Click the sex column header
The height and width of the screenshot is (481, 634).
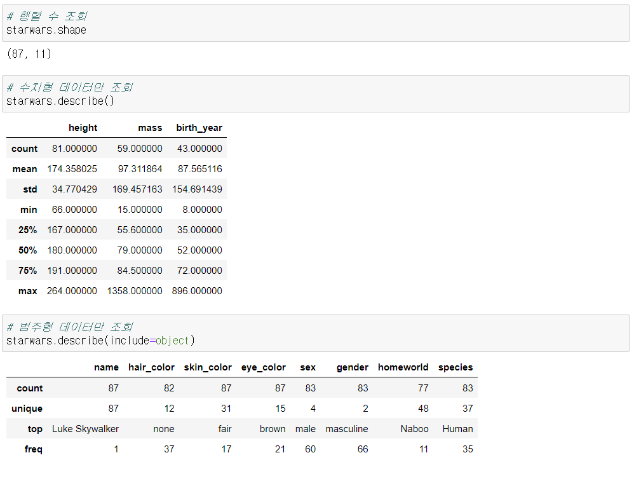pos(307,367)
